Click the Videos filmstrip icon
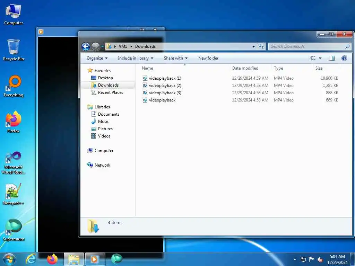 point(94,136)
